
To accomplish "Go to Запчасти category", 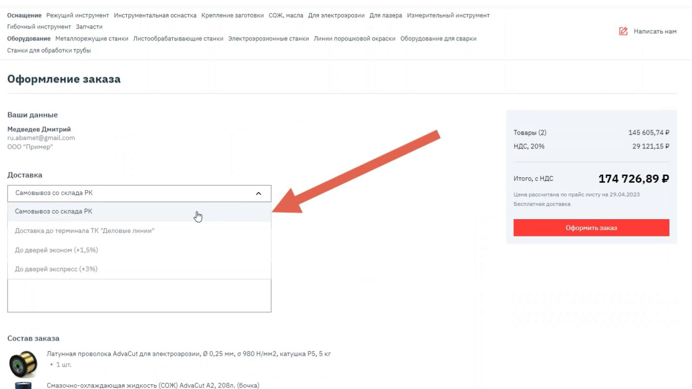I will [89, 27].
